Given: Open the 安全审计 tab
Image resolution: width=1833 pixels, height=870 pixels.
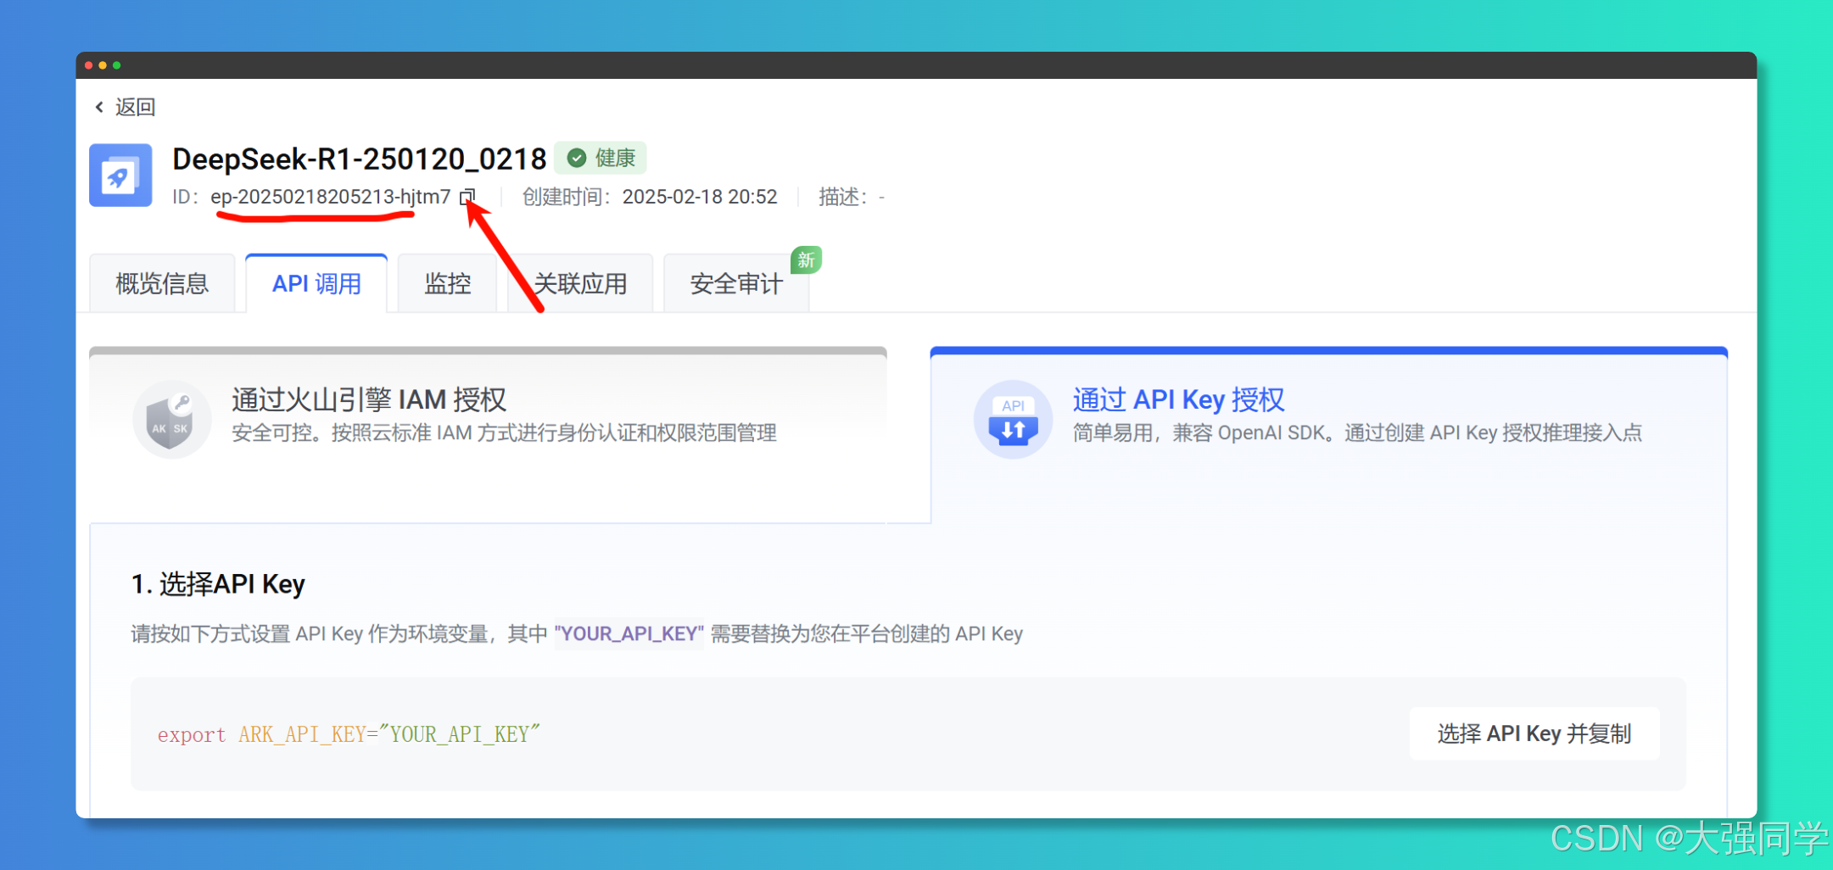Looking at the screenshot, I should coord(736,283).
